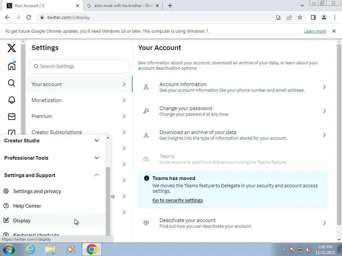This screenshot has height=256, width=342.
Task: Click Learn more about Chrome updates
Action: [315, 31]
